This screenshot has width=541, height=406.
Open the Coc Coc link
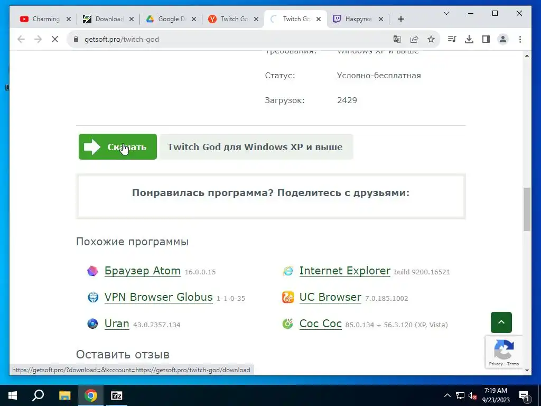(x=320, y=324)
